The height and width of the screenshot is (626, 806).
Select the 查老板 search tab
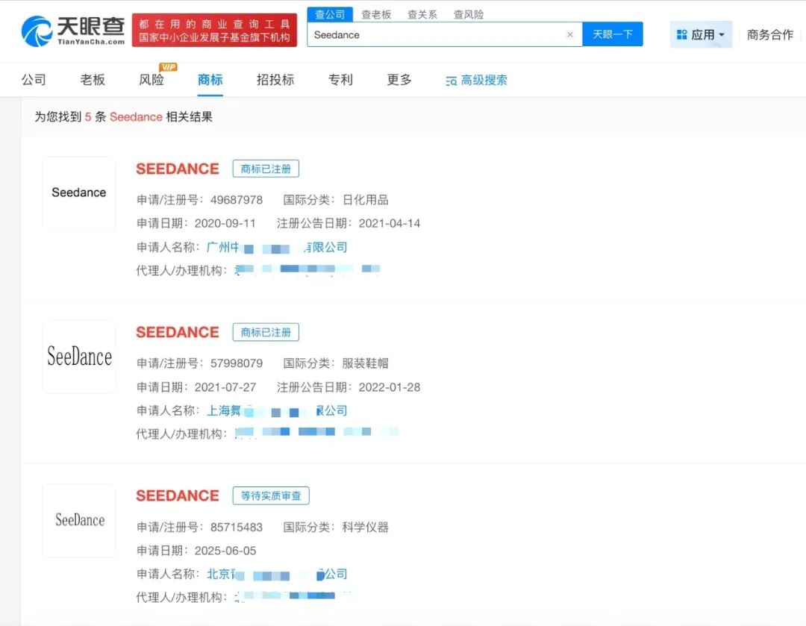(376, 14)
